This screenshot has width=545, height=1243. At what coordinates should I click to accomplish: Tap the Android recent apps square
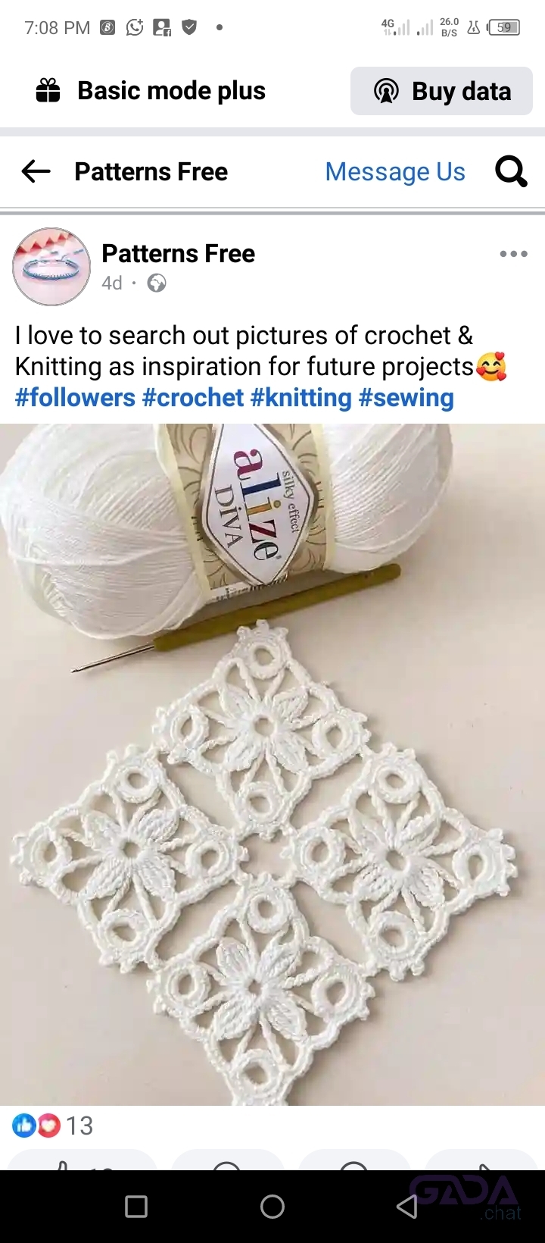click(x=136, y=1207)
